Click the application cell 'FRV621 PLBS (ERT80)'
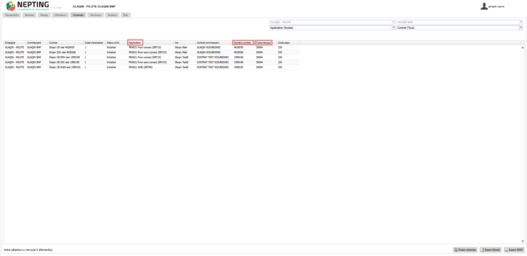This screenshot has width=527, height=256. [141, 67]
